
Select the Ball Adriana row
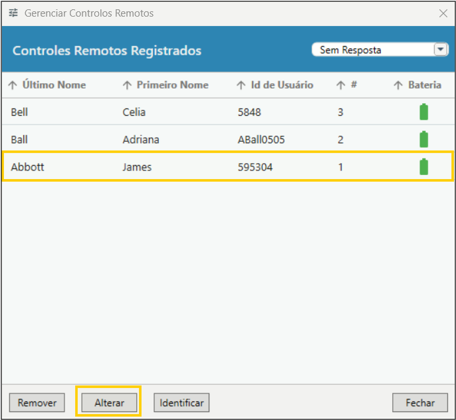pos(199,140)
